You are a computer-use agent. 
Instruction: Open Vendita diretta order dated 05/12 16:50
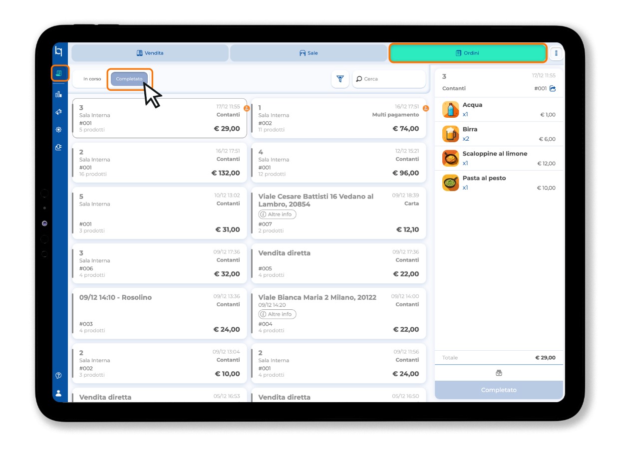pyautogui.click(x=338, y=396)
